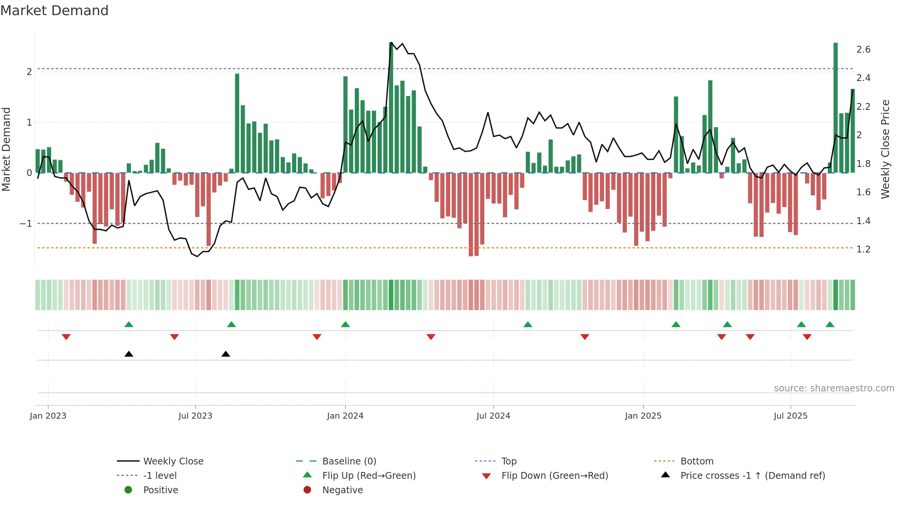The image size is (908, 511).
Task: Click the Flip Down triangle in May 2025
Action: (x=750, y=337)
